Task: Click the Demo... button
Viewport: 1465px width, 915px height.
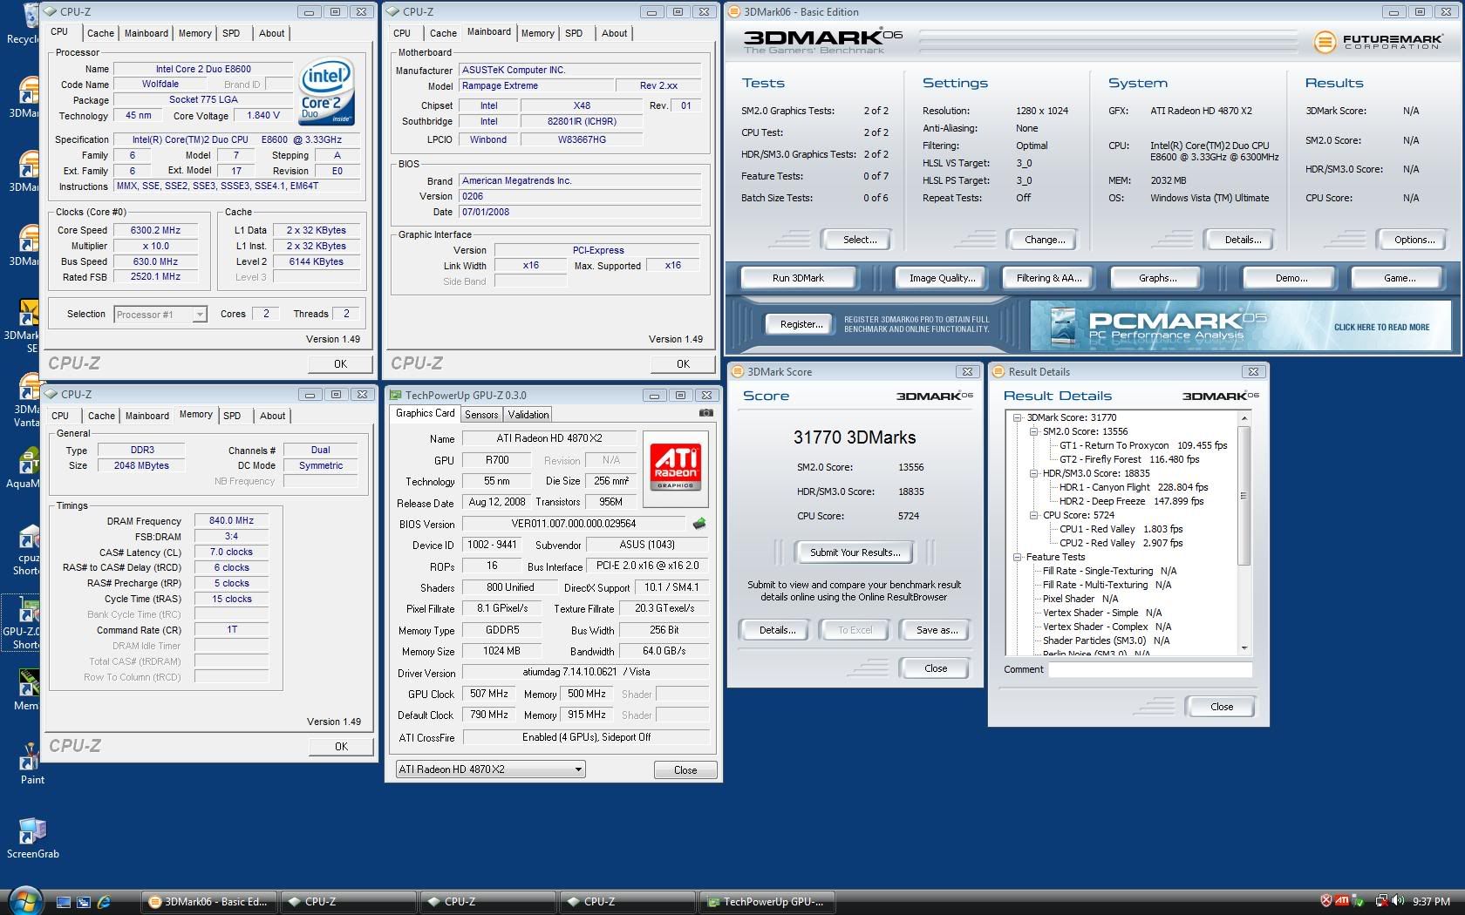Action: (x=1291, y=278)
